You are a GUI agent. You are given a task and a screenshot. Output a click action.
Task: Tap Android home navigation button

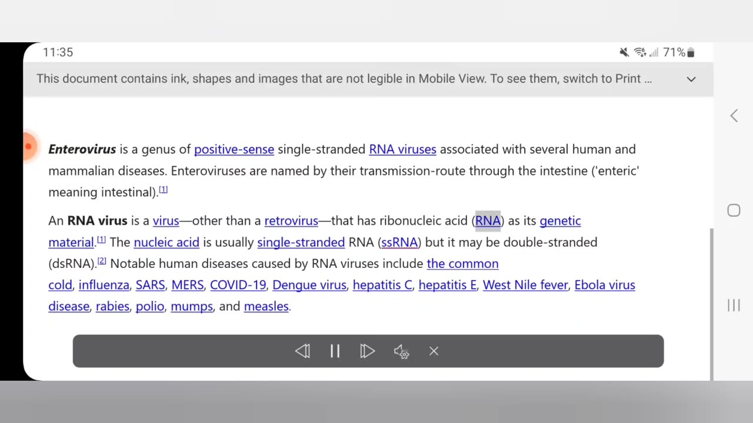coord(734,210)
